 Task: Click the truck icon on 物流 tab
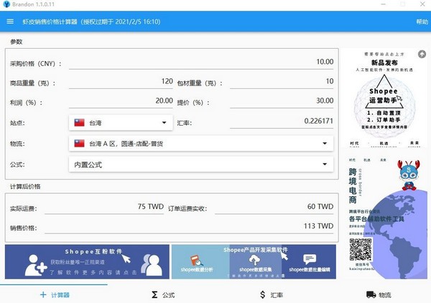coord(371,295)
